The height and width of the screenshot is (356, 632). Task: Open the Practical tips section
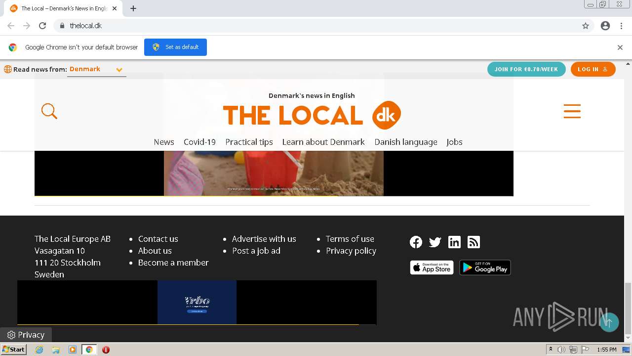click(x=249, y=142)
